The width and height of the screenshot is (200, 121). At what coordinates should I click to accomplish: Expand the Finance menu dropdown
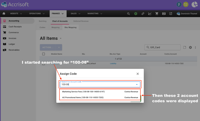click(58, 13)
